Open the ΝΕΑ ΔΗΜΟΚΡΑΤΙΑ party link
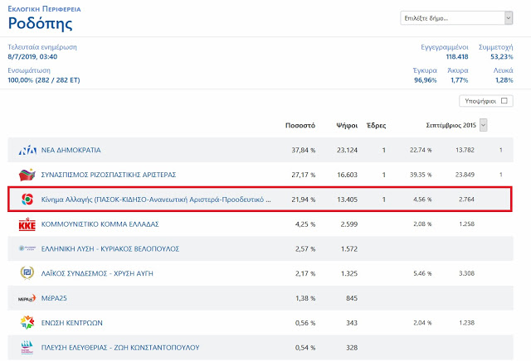The width and height of the screenshot is (531, 361). tap(71, 150)
